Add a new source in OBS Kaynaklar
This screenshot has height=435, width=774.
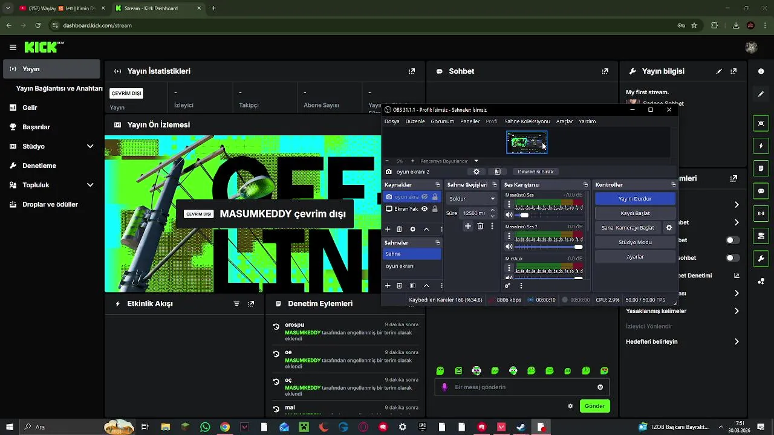(x=388, y=229)
